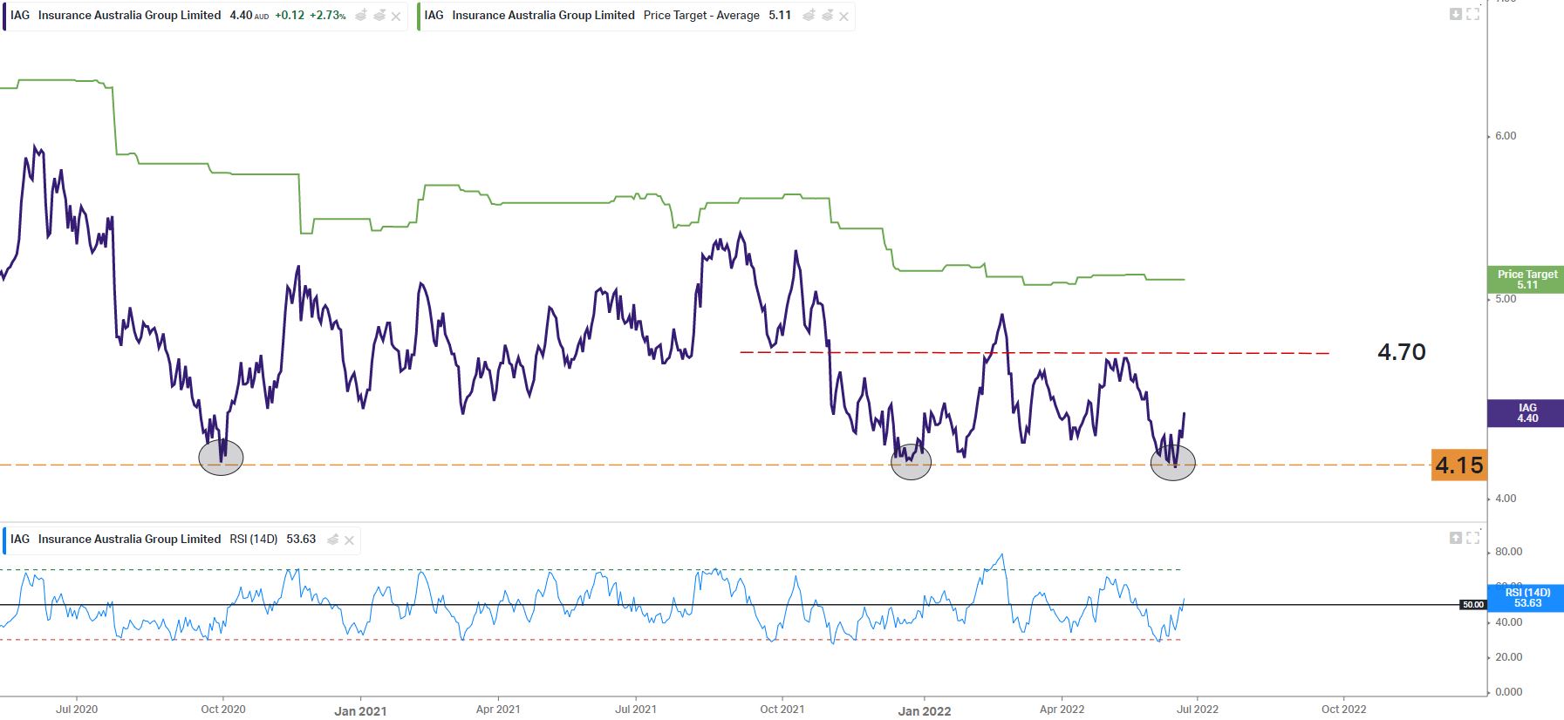Click the Oct 2021 date axis label

[x=782, y=710]
